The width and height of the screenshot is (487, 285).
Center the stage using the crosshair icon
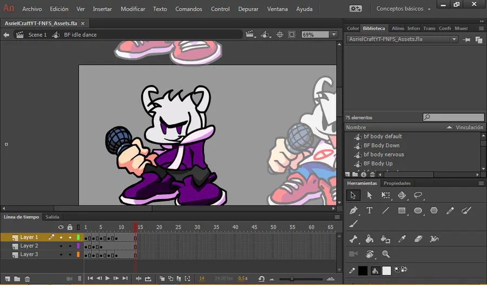(280, 35)
